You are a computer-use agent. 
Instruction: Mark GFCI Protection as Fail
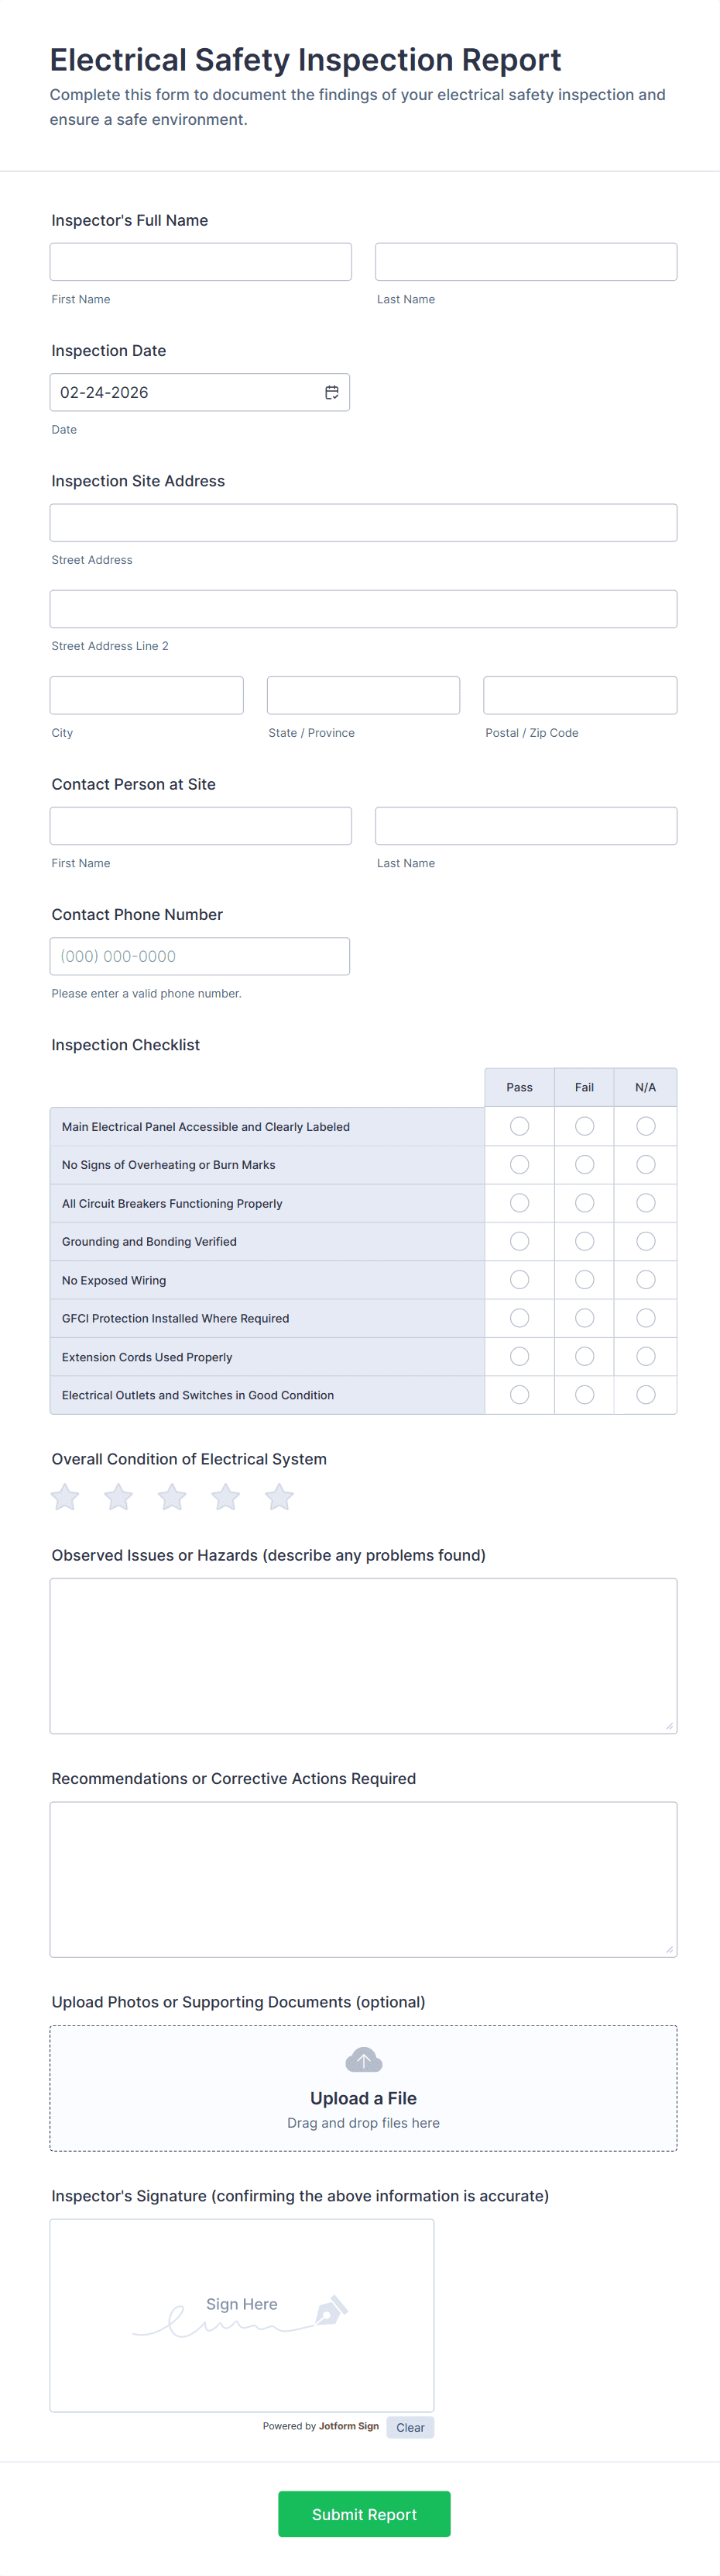point(585,1318)
